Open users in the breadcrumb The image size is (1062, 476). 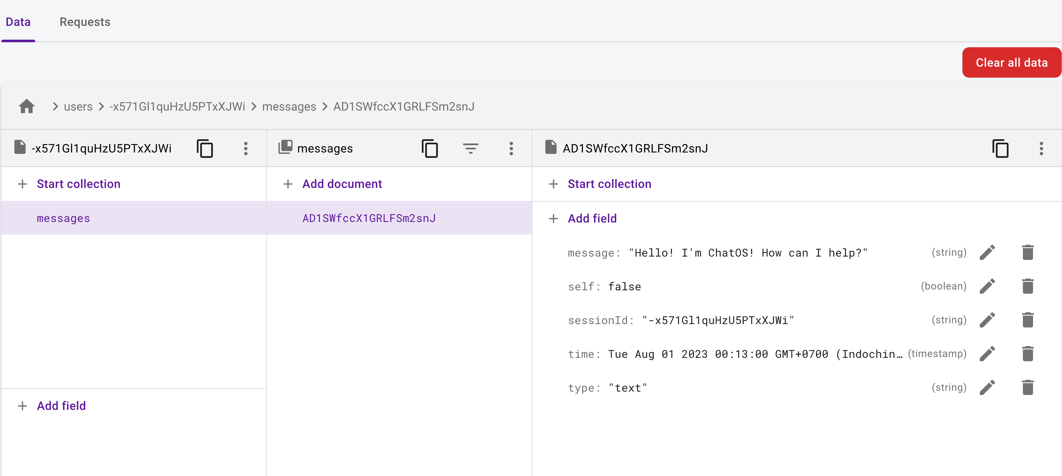click(x=78, y=107)
